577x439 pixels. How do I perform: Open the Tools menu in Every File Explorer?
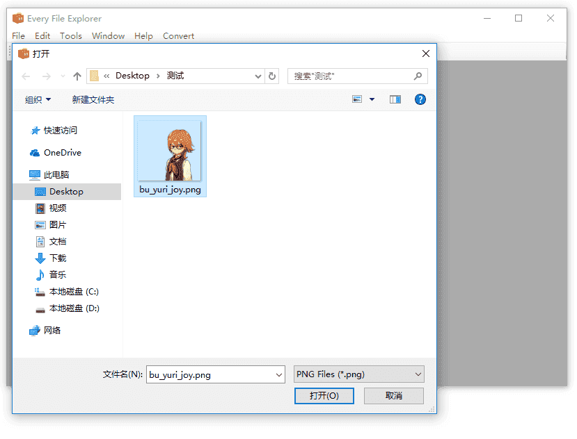pyautogui.click(x=71, y=36)
